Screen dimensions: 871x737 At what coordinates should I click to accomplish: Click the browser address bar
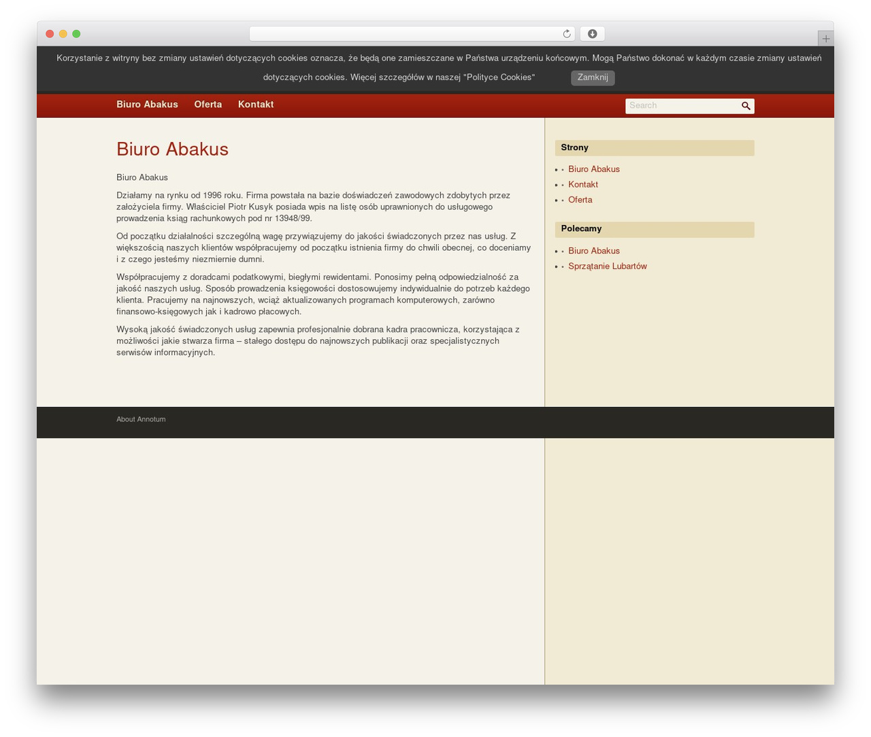[412, 34]
